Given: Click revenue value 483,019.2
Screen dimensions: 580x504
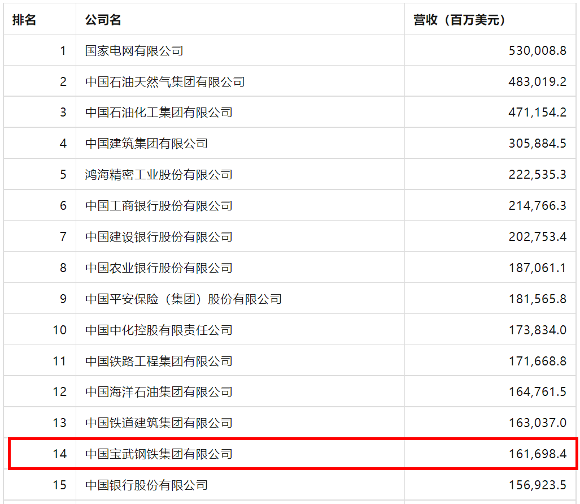Looking at the screenshot, I should (x=538, y=81).
